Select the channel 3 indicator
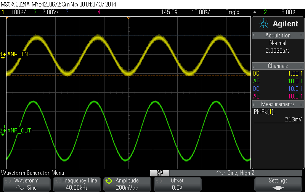This screenshot has height=192, width=305. pos(67,12)
